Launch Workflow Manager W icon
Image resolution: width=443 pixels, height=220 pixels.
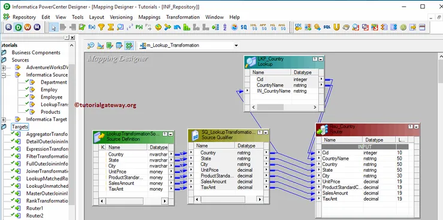pyautogui.click(x=28, y=27)
